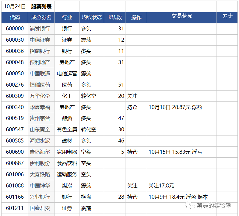
Task: Select stock code 600547
Action: pos(15,129)
